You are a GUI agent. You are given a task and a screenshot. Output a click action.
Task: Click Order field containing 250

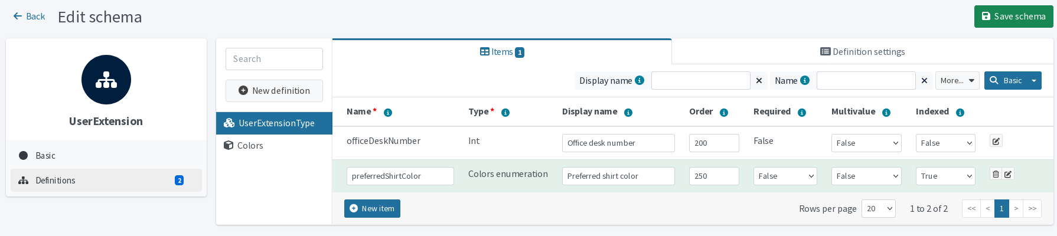coord(714,176)
